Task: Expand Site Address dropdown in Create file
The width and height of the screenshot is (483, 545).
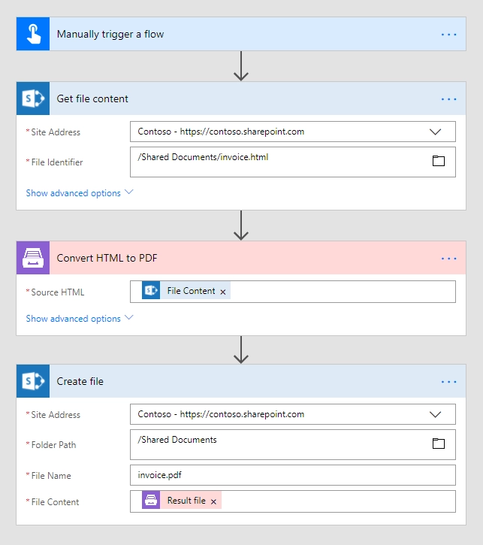Action: coord(435,414)
